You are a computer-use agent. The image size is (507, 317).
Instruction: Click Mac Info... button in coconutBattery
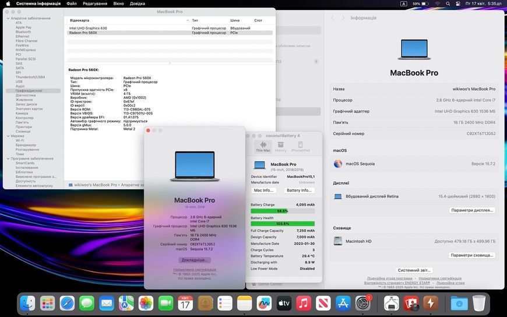[x=263, y=191]
